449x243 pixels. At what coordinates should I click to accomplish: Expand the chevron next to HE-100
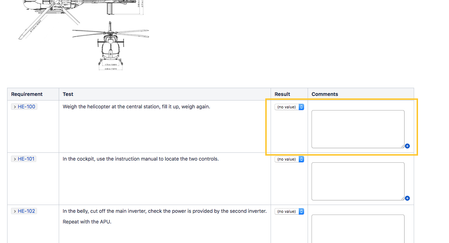[x=15, y=107]
